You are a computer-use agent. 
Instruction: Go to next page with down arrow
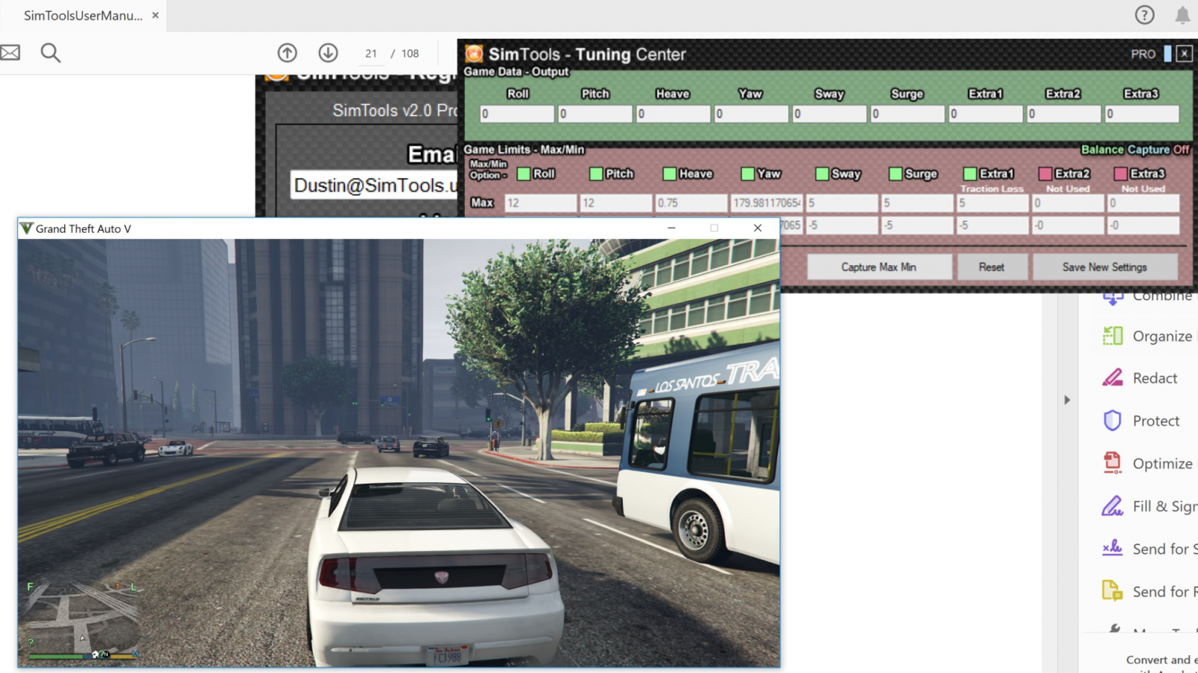pyautogui.click(x=328, y=52)
